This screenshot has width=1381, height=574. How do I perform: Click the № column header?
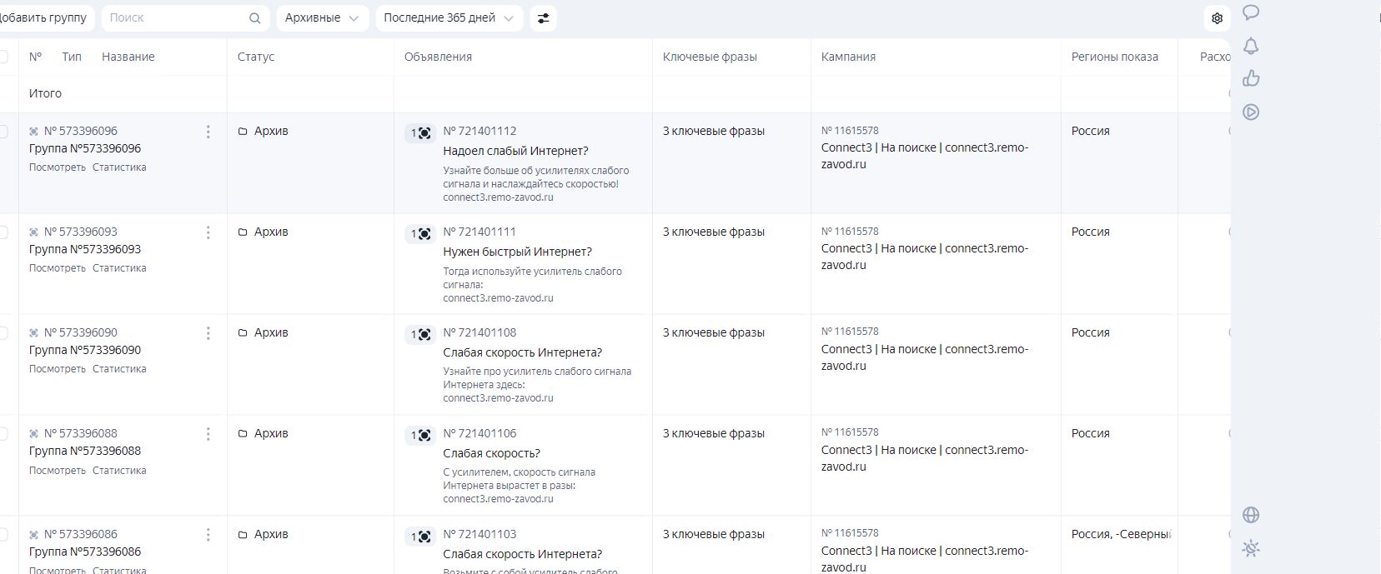point(35,57)
